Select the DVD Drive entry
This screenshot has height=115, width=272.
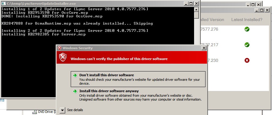[44, 112]
